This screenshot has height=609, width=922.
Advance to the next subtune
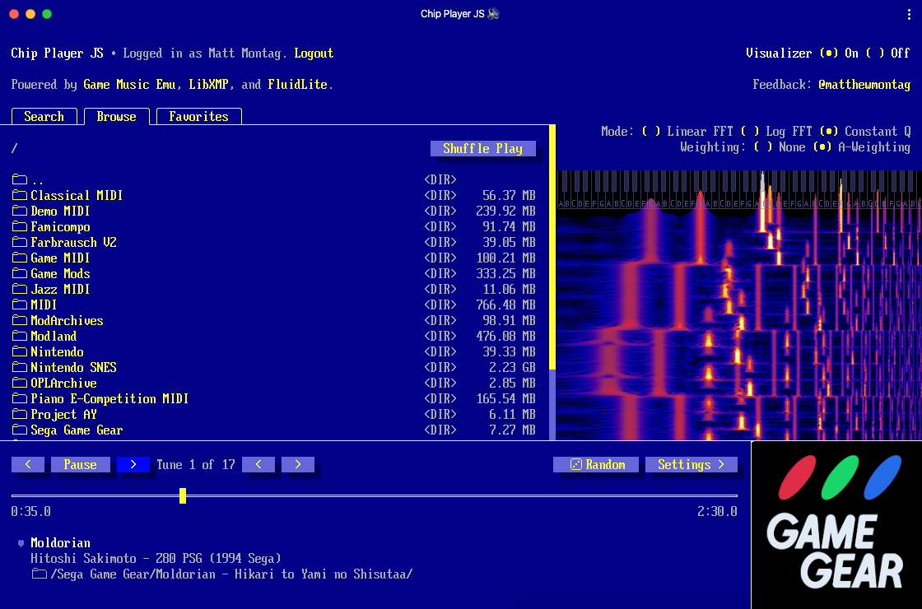pyautogui.click(x=298, y=465)
